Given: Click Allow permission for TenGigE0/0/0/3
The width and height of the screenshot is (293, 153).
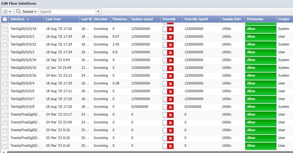Looking at the screenshot, I should tap(260, 52).
